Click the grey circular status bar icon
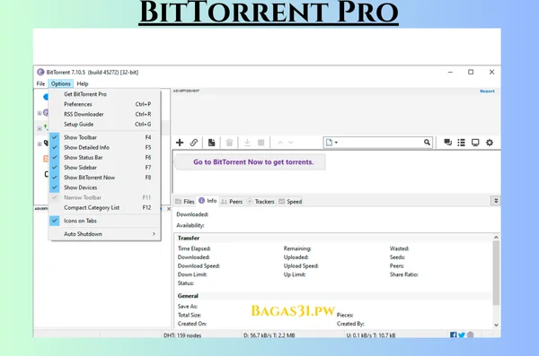The width and height of the screenshot is (539, 356). [470, 334]
